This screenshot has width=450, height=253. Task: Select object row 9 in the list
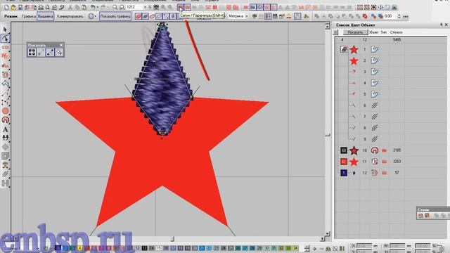tap(364, 139)
